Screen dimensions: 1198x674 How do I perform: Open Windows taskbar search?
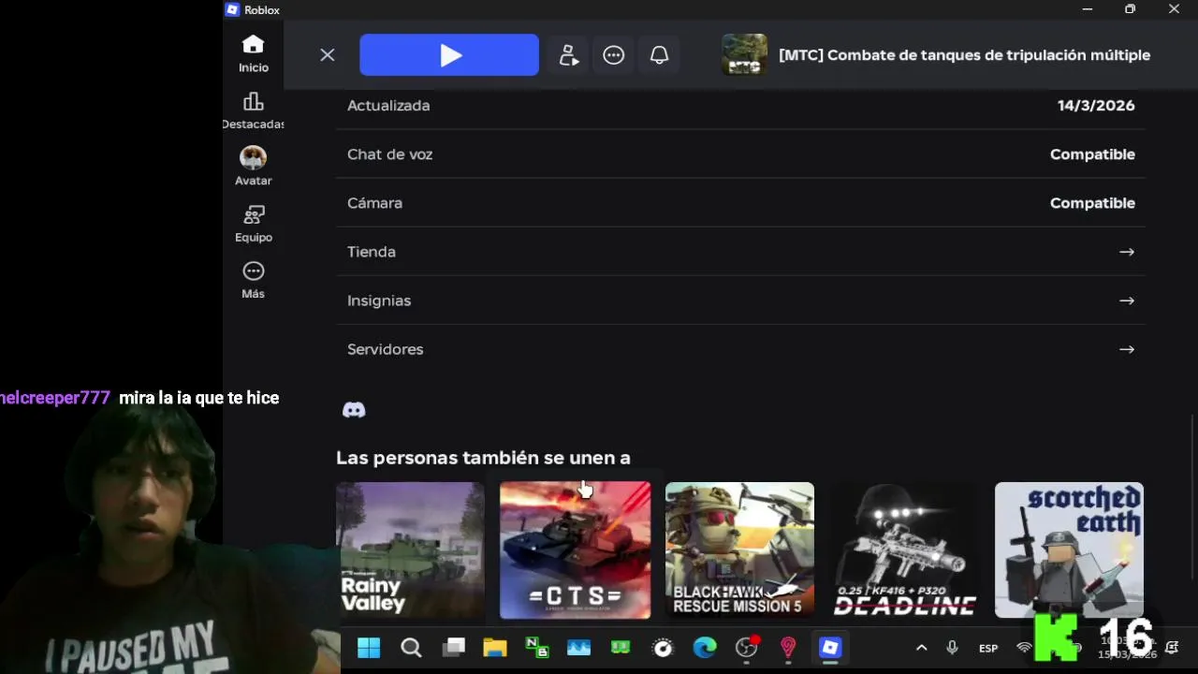point(411,648)
